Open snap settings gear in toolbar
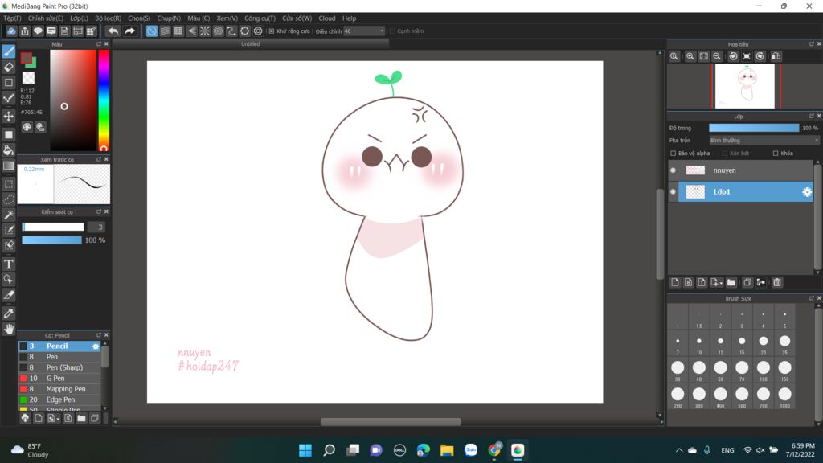Image resolution: width=823 pixels, height=463 pixels. click(258, 31)
